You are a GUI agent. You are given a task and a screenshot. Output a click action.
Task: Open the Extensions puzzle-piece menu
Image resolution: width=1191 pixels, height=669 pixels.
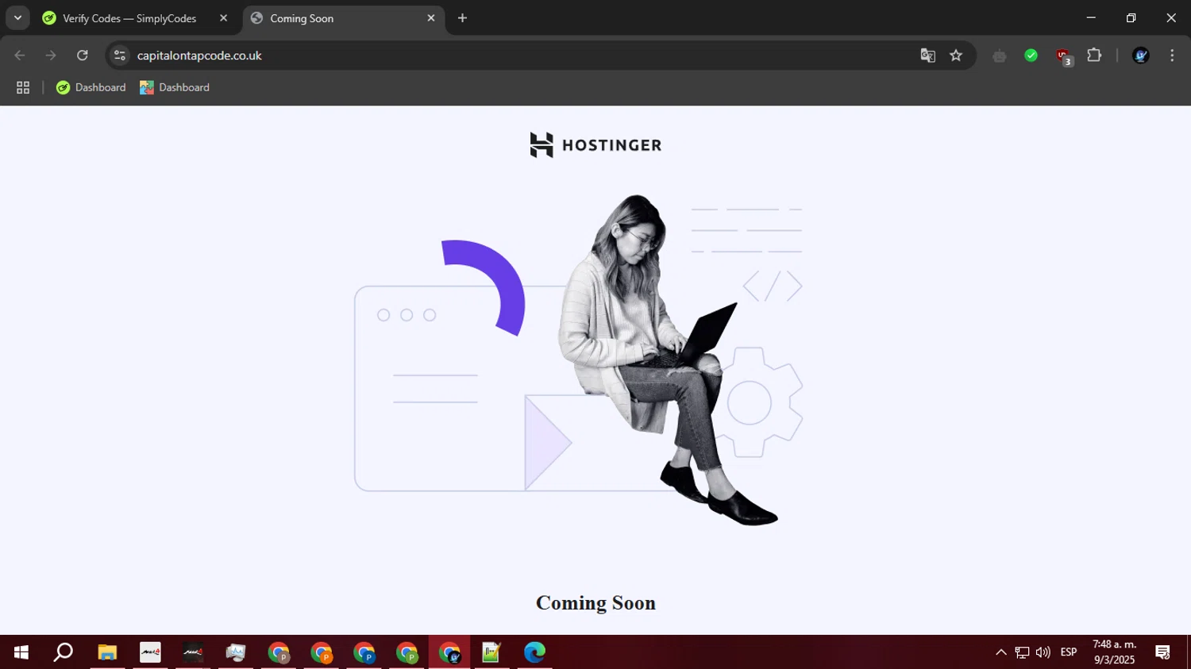pyautogui.click(x=1094, y=56)
